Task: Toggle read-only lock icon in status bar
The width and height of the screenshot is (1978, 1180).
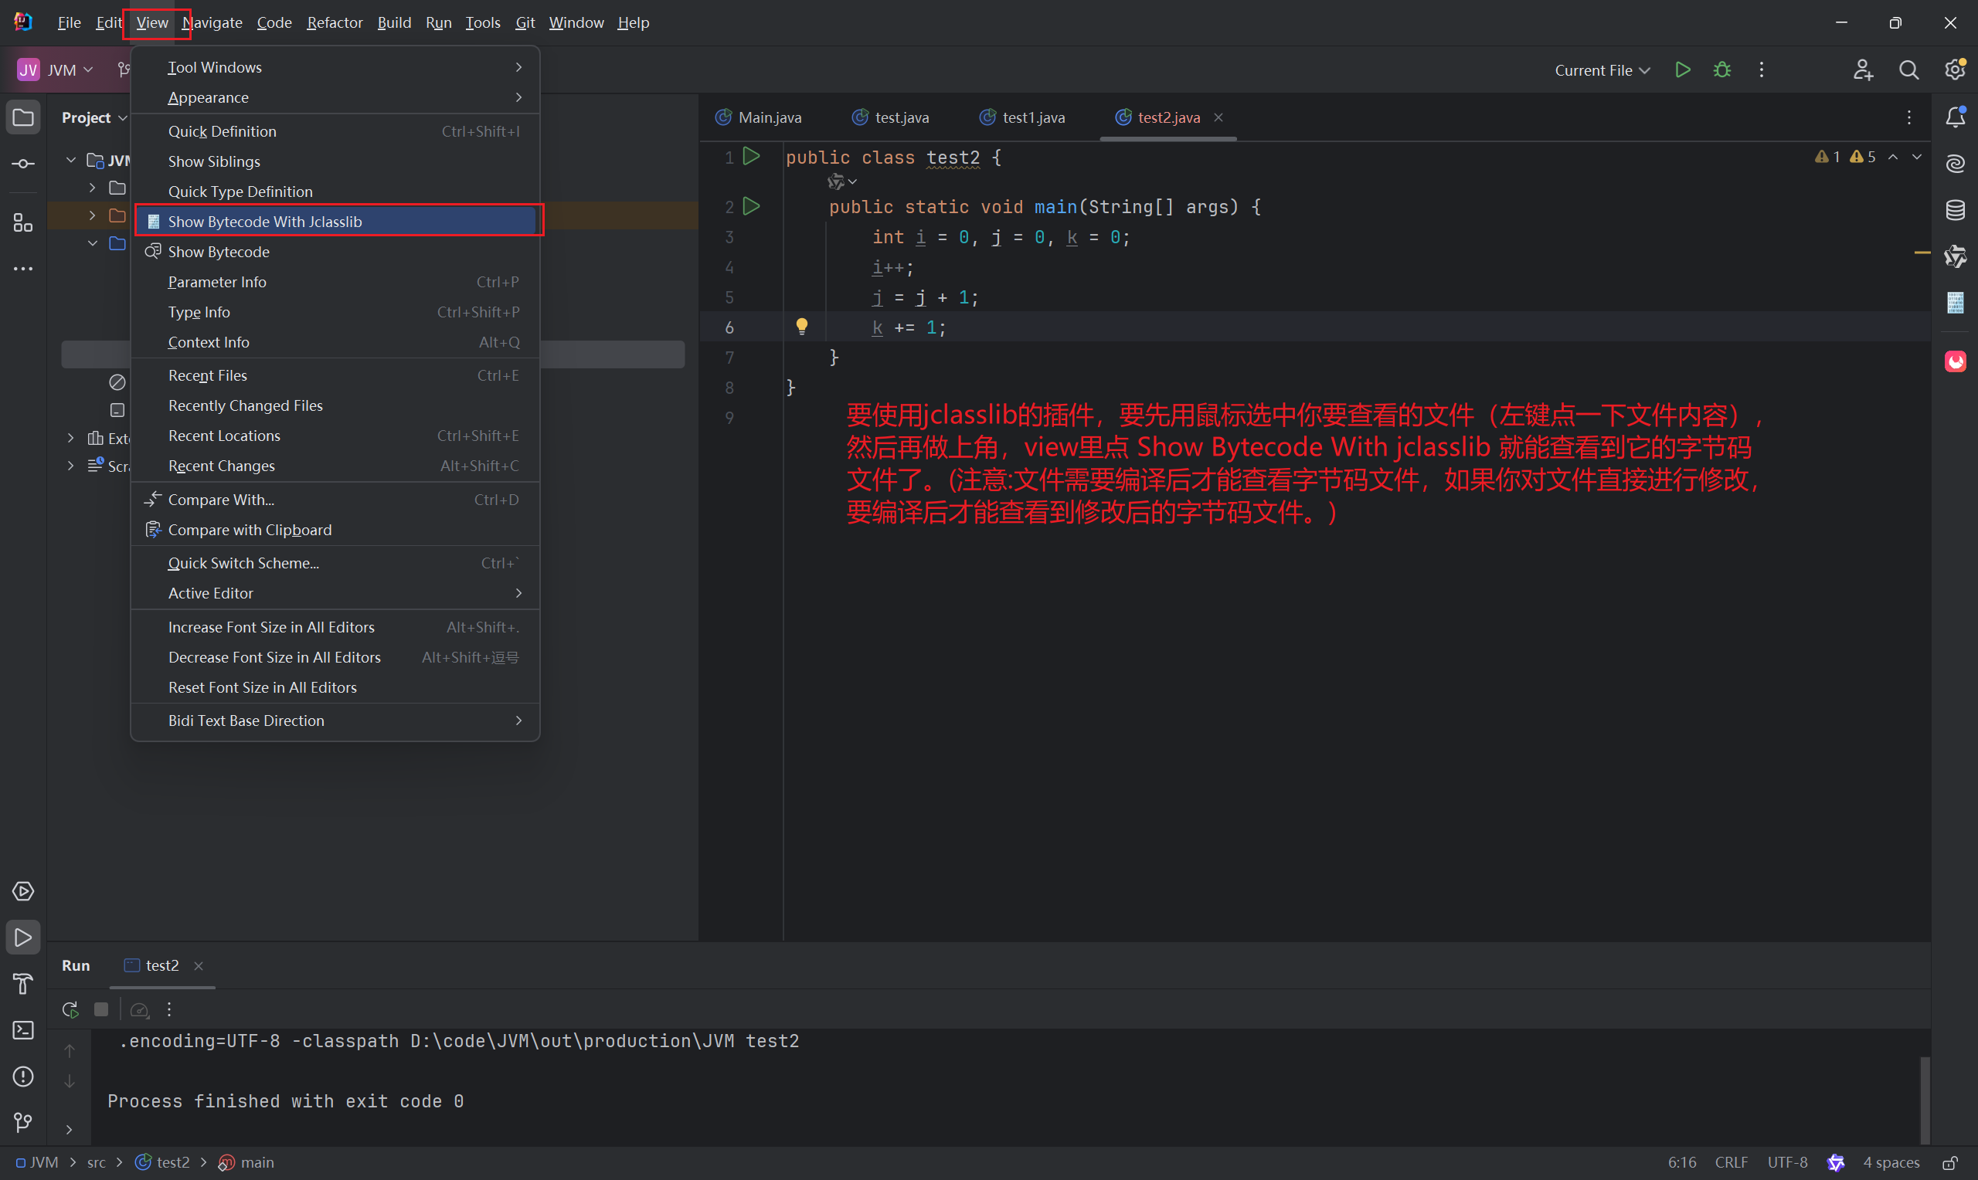Action: pos(1949,1162)
